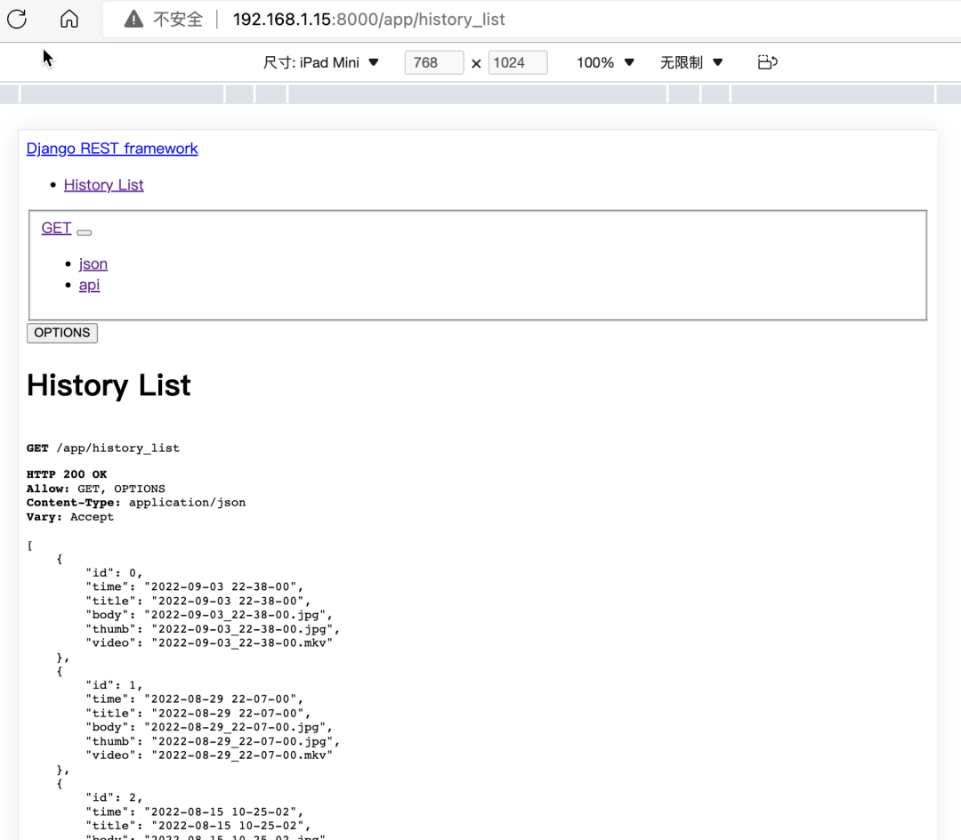The image size is (961, 840).
Task: Click the home icon in the browser toolbar
Action: coord(69,19)
